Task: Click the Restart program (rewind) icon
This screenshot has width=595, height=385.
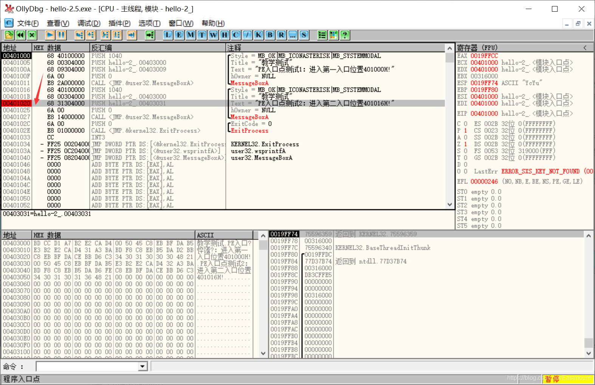Action: 20,35
